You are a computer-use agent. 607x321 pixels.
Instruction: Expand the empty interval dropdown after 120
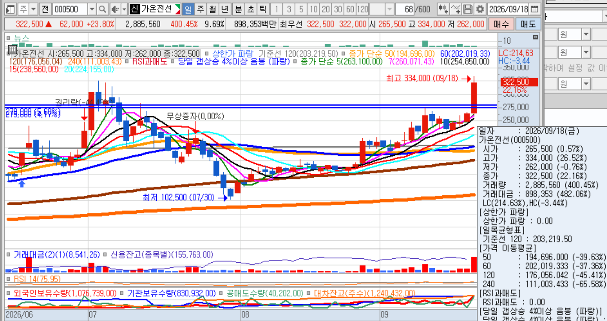(x=389, y=9)
